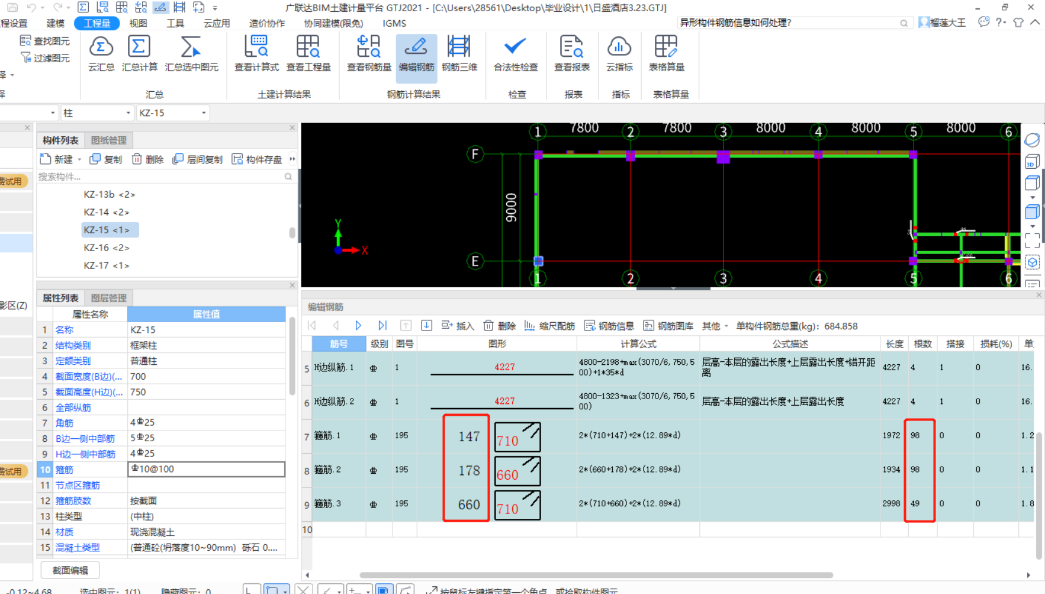
Task: Select KZ-13b <2> in component list
Action: click(110, 194)
